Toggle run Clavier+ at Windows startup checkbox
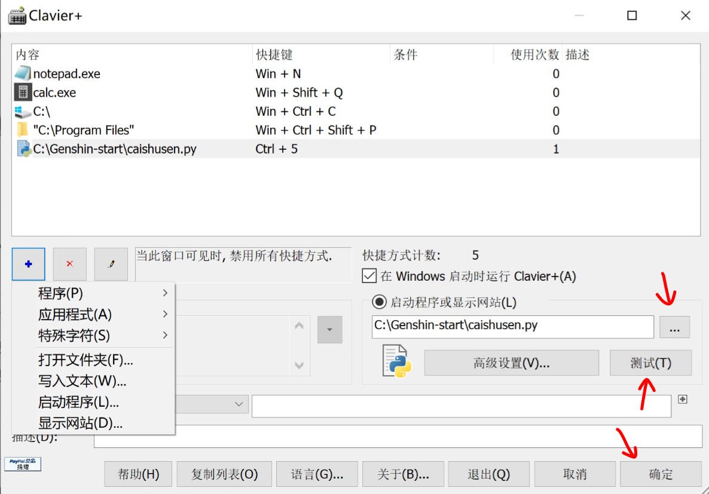This screenshot has height=494, width=709. pyautogui.click(x=369, y=276)
